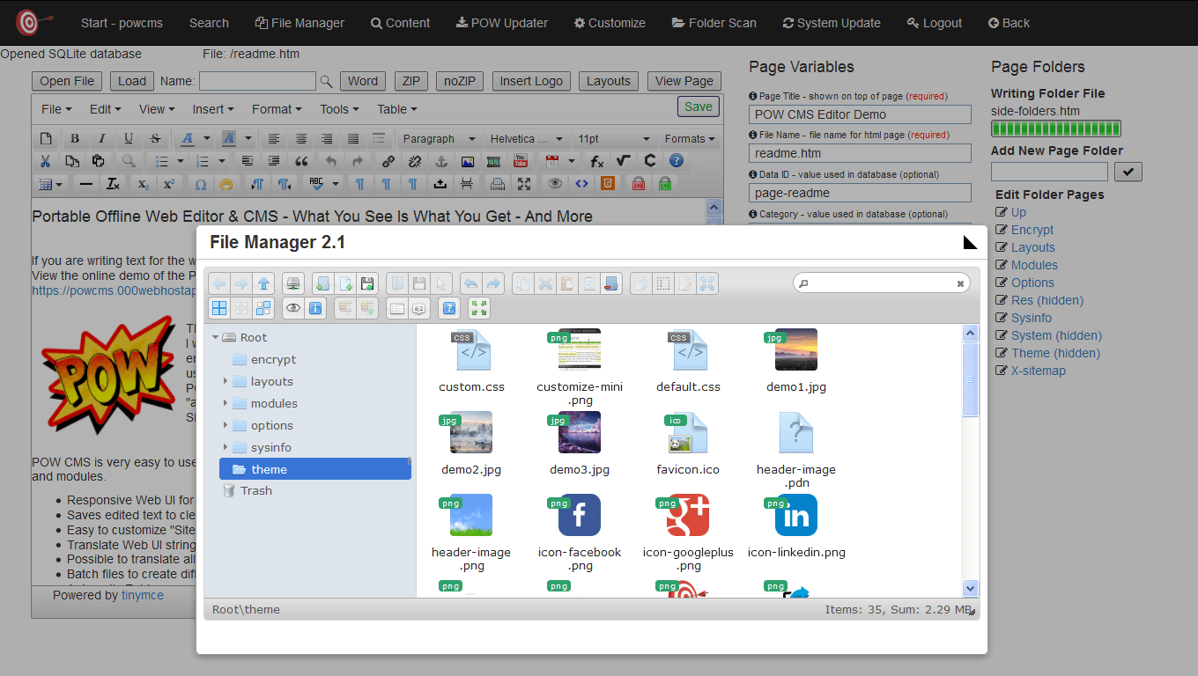Go forward in File Manager history
This screenshot has width=1198, height=676.
241,283
